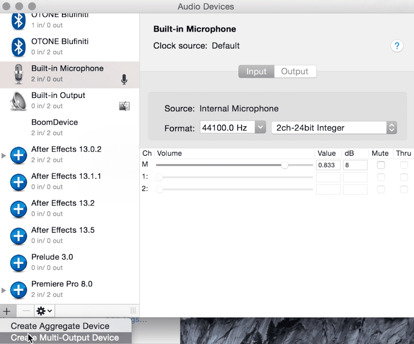Viewport: 414px width, 344px height.
Task: Click the master volume slider knob
Action: coord(285,165)
